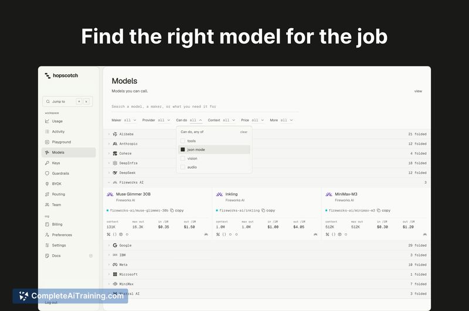Screen dimensions: 469x311
Task: Click '29 folded' on Google row
Action: [417, 245]
